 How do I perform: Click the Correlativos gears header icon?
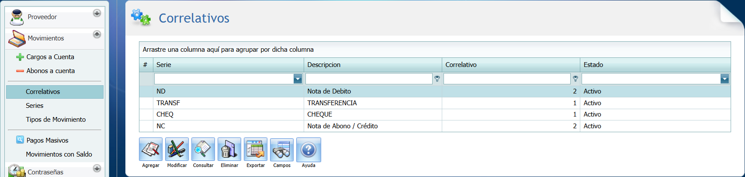click(141, 17)
